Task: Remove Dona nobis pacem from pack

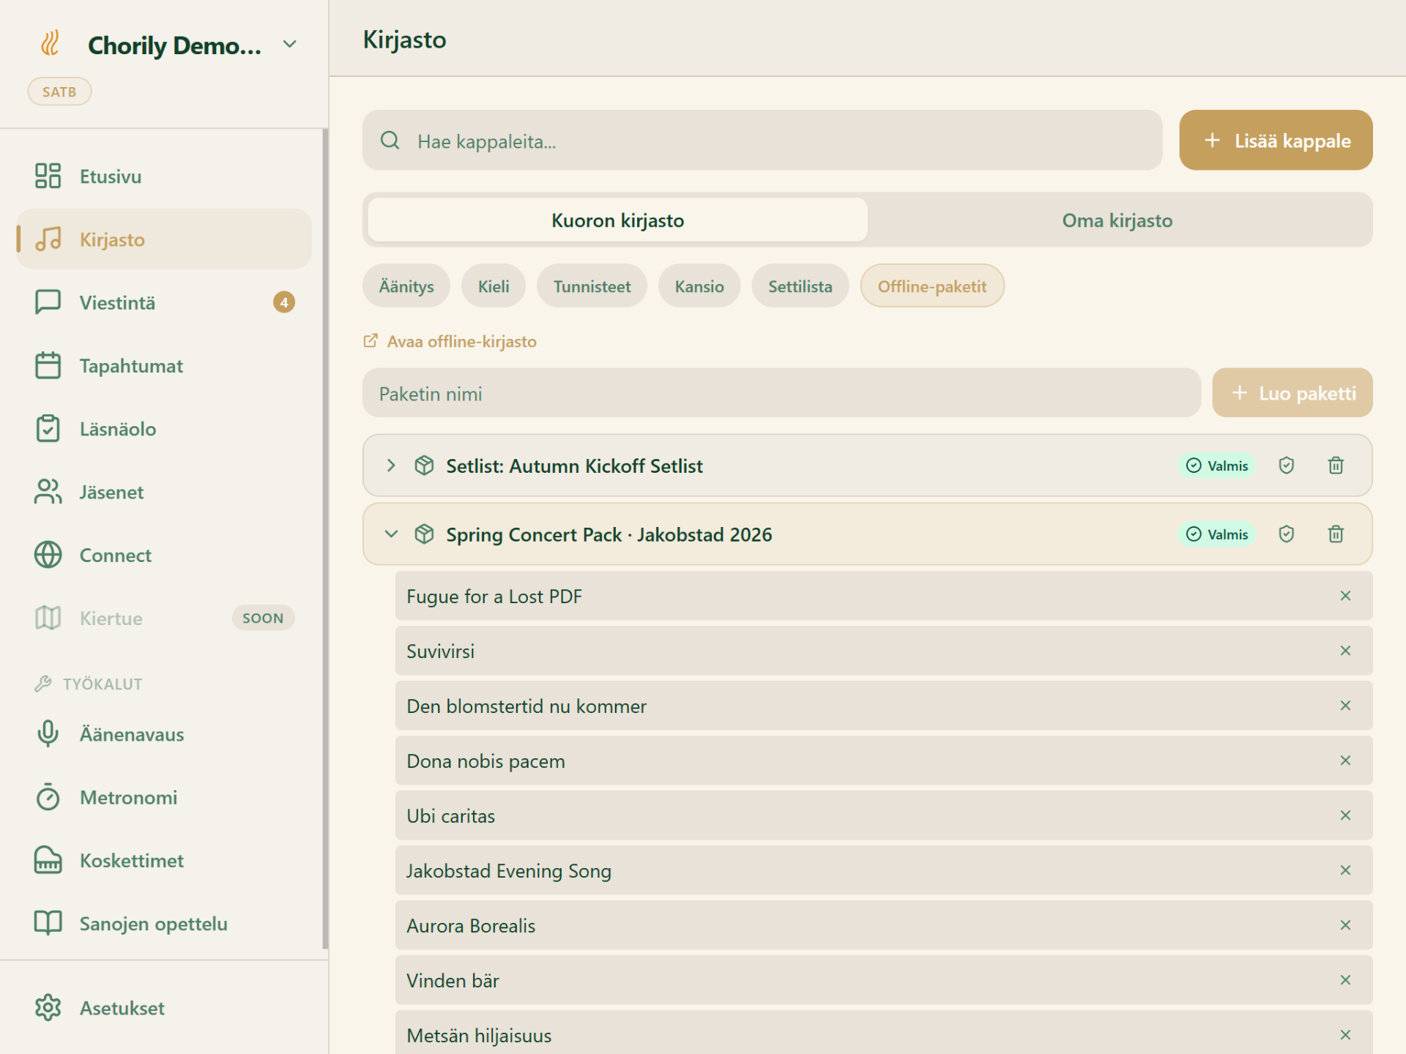Action: click(x=1345, y=760)
